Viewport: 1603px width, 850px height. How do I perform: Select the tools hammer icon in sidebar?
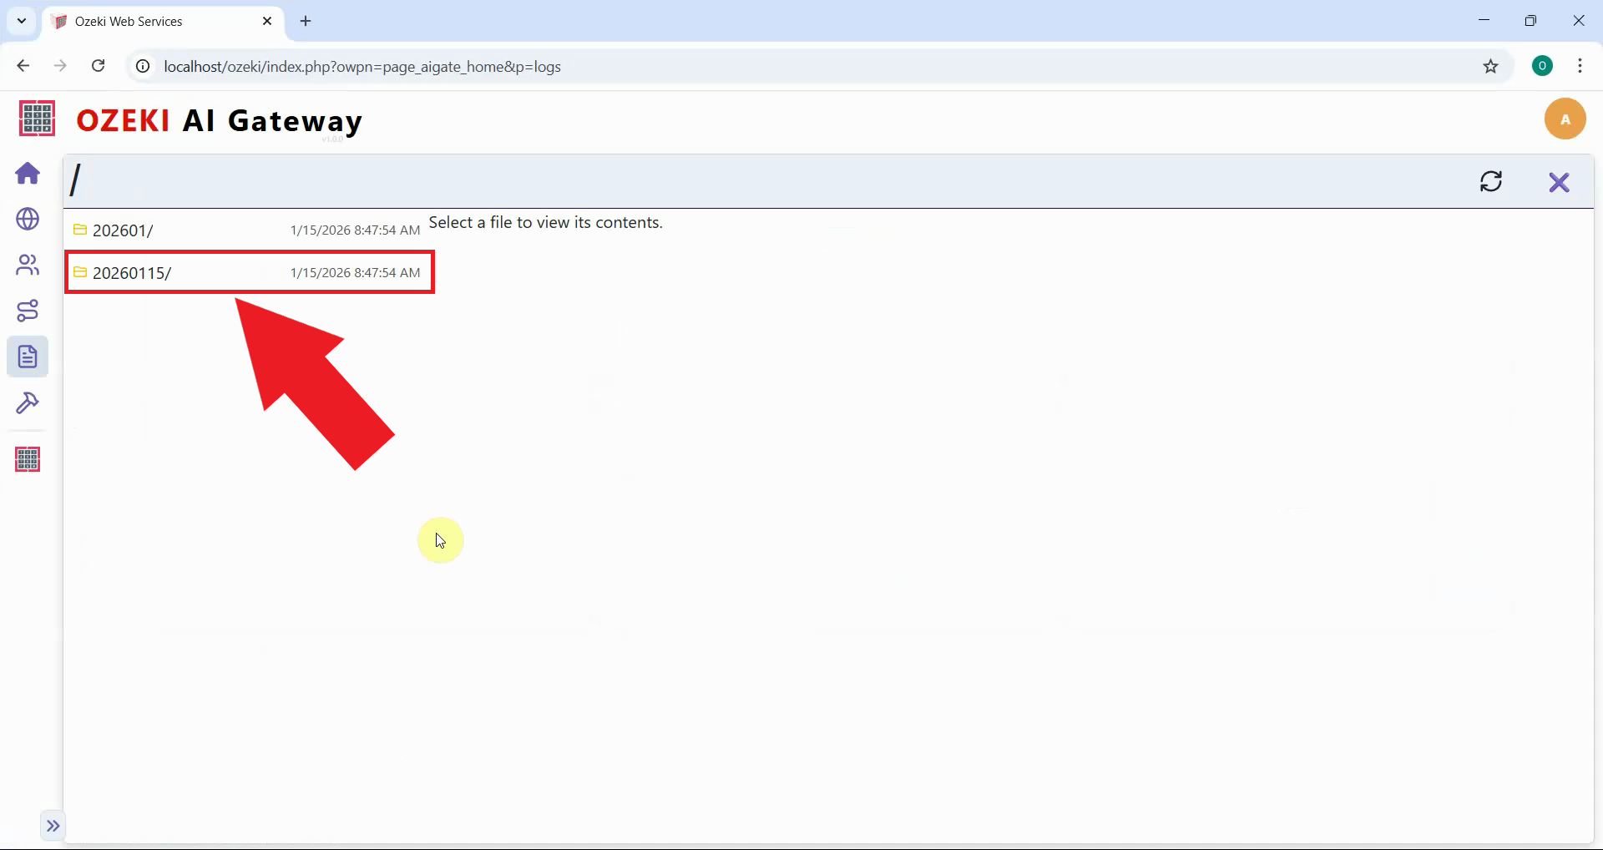[x=28, y=403]
